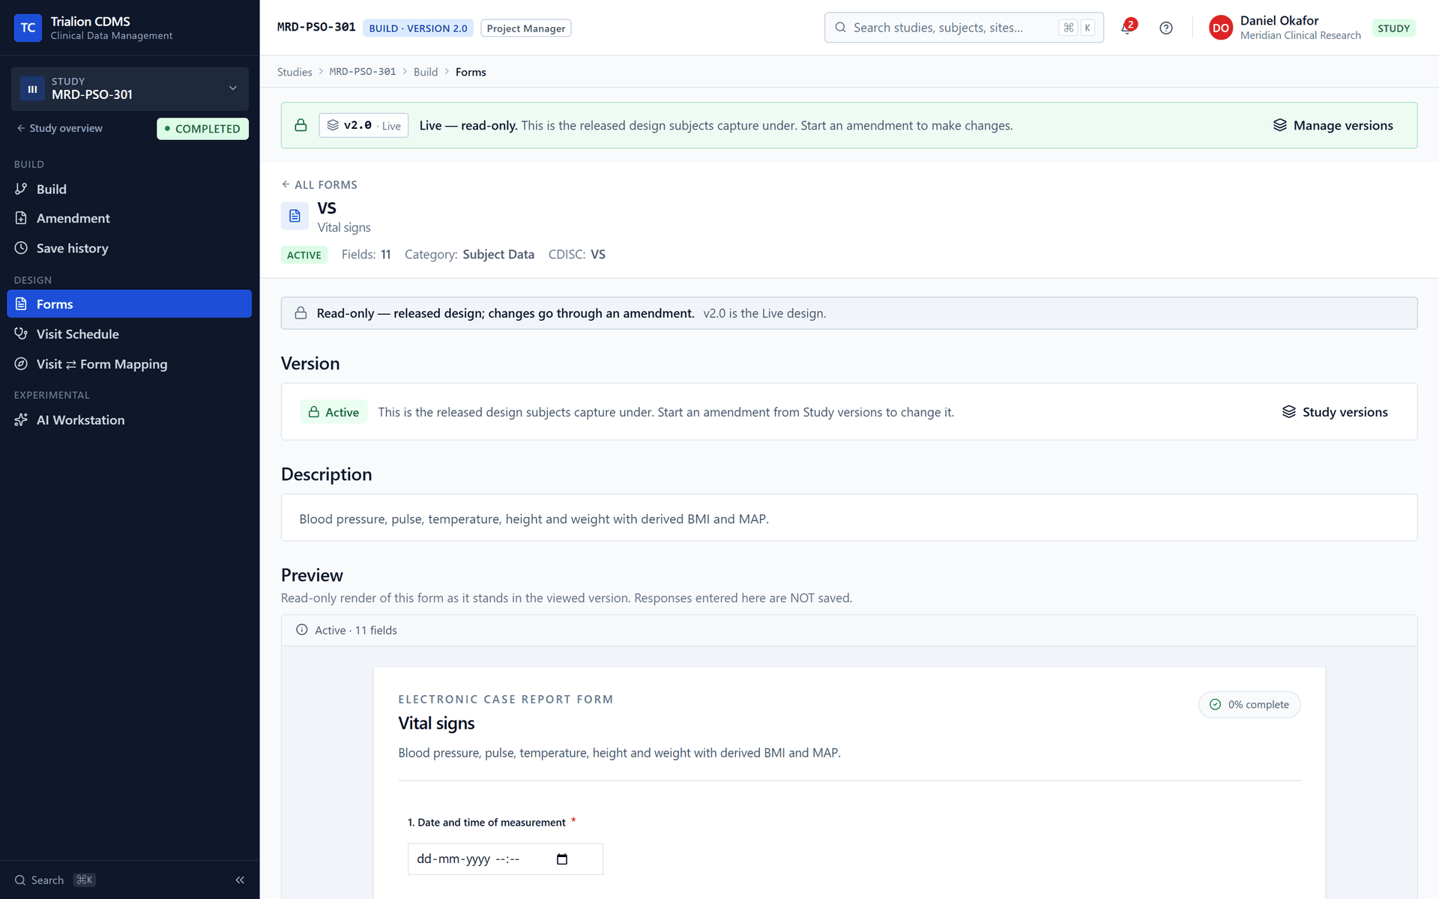
Task: Open the help question mark icon
Action: (x=1165, y=28)
